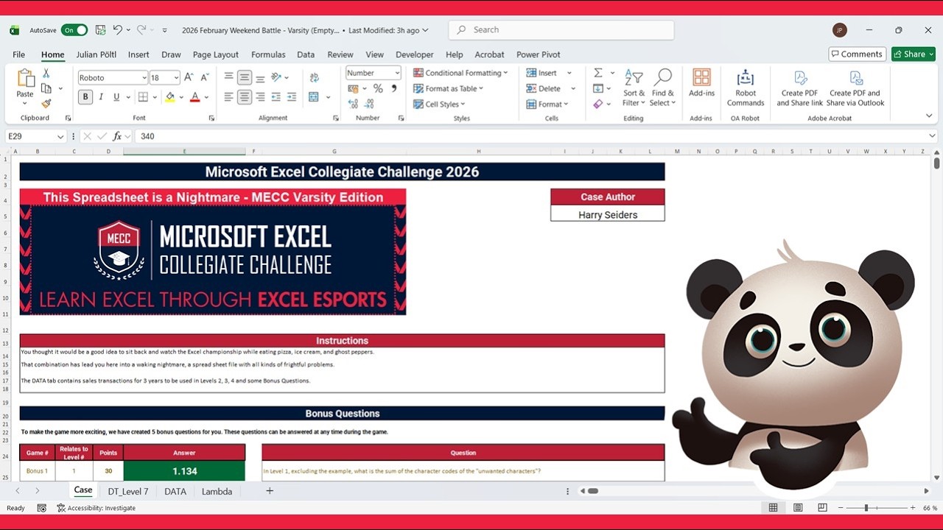Increase font size with larger A icon
943x530 pixels.
[189, 77]
